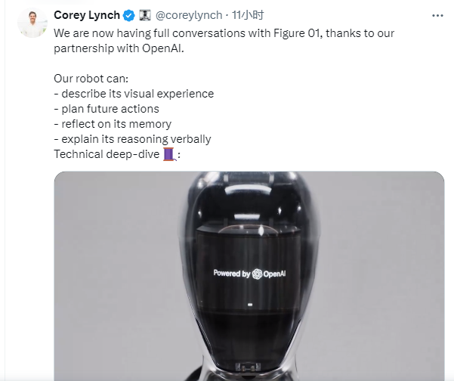Click the 'partnership with OpenAI.' text
Image resolution: width=454 pixels, height=381 pixels.
(x=119, y=48)
